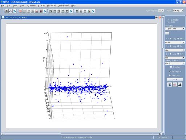Open the PlotPanel menu
186x140 pixels.
(x=51, y=5)
